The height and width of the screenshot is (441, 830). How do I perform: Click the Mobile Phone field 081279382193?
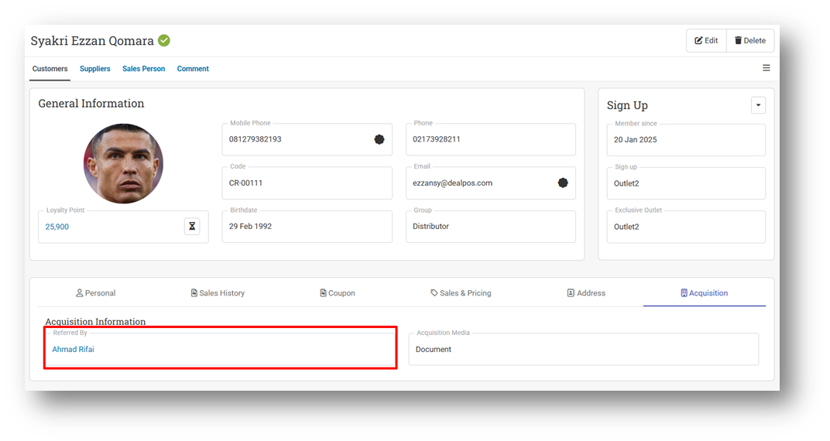(307, 139)
